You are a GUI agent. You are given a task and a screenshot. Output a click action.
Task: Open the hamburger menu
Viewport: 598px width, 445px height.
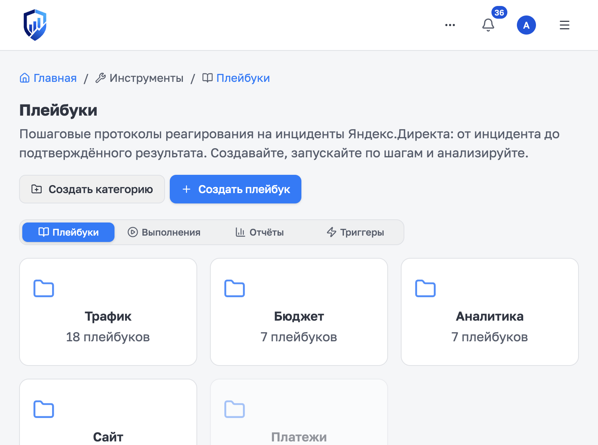tap(565, 25)
